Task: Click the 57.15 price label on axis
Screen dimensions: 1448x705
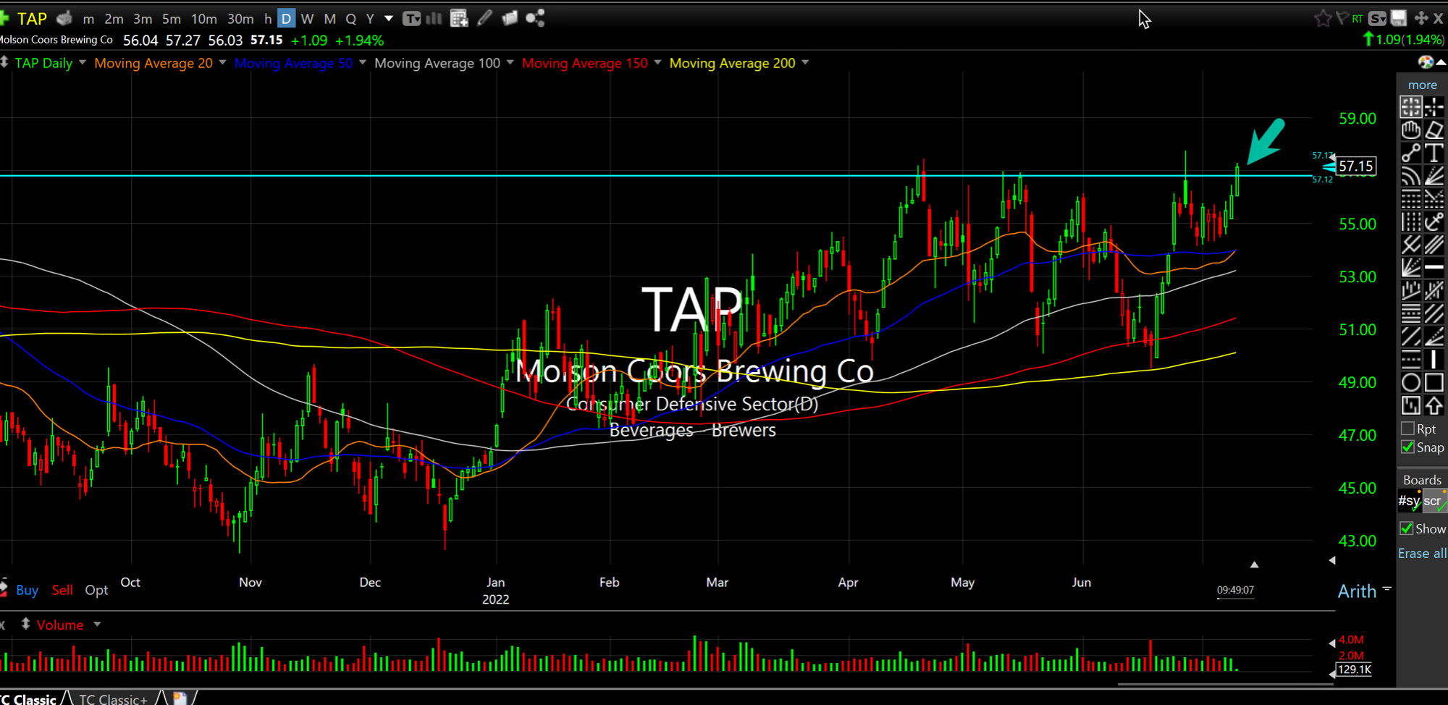Action: point(1355,166)
